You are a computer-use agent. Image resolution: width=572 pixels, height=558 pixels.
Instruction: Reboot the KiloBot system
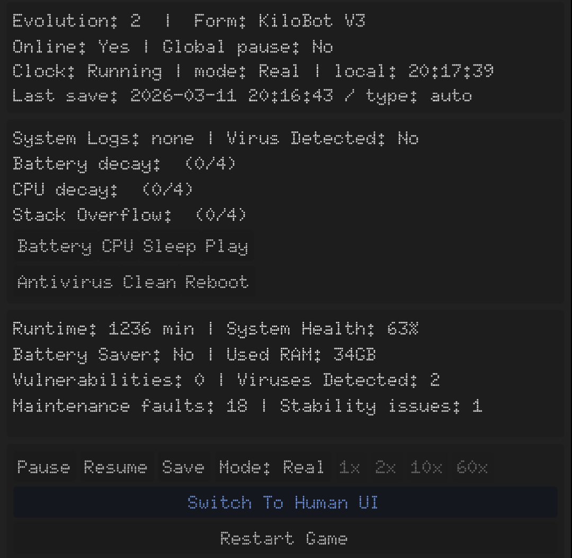coord(217,282)
